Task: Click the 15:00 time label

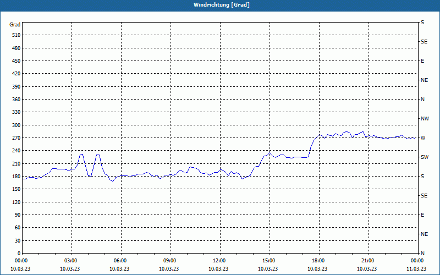Action: coord(268,261)
